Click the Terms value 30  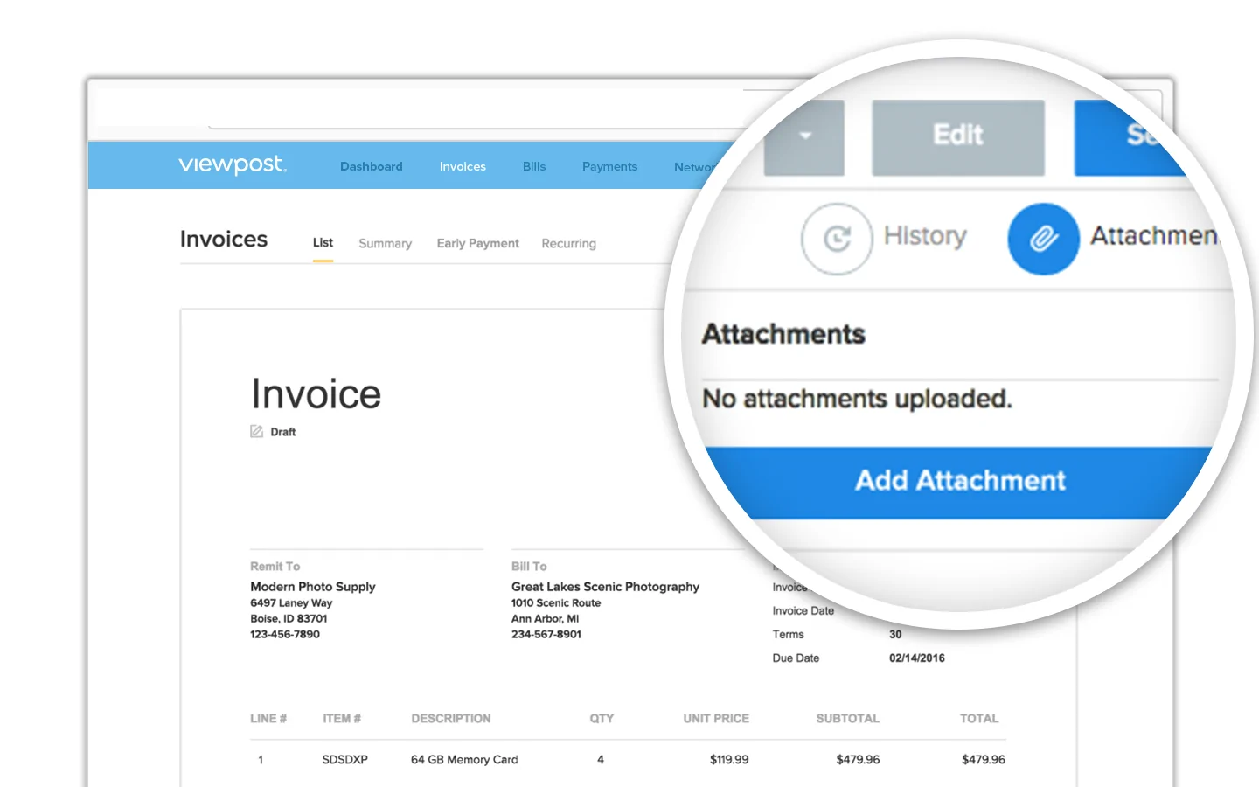[895, 635]
